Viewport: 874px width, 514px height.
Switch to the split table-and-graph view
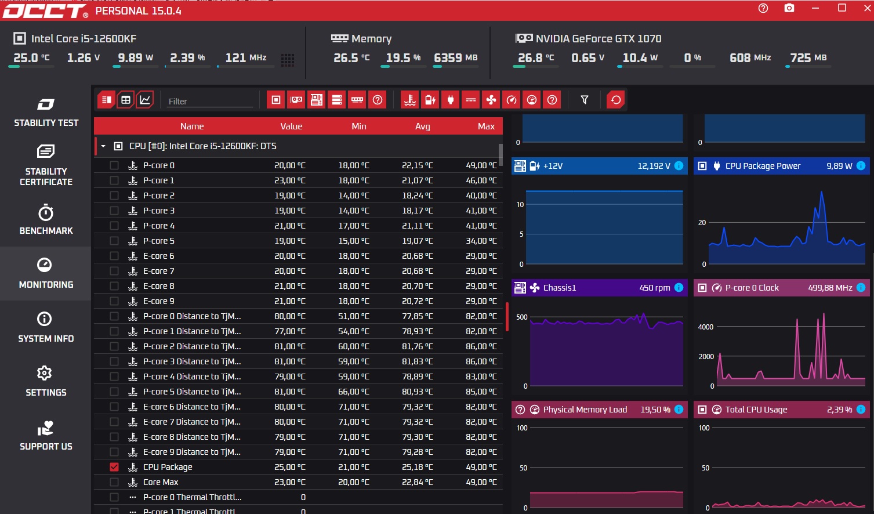106,100
